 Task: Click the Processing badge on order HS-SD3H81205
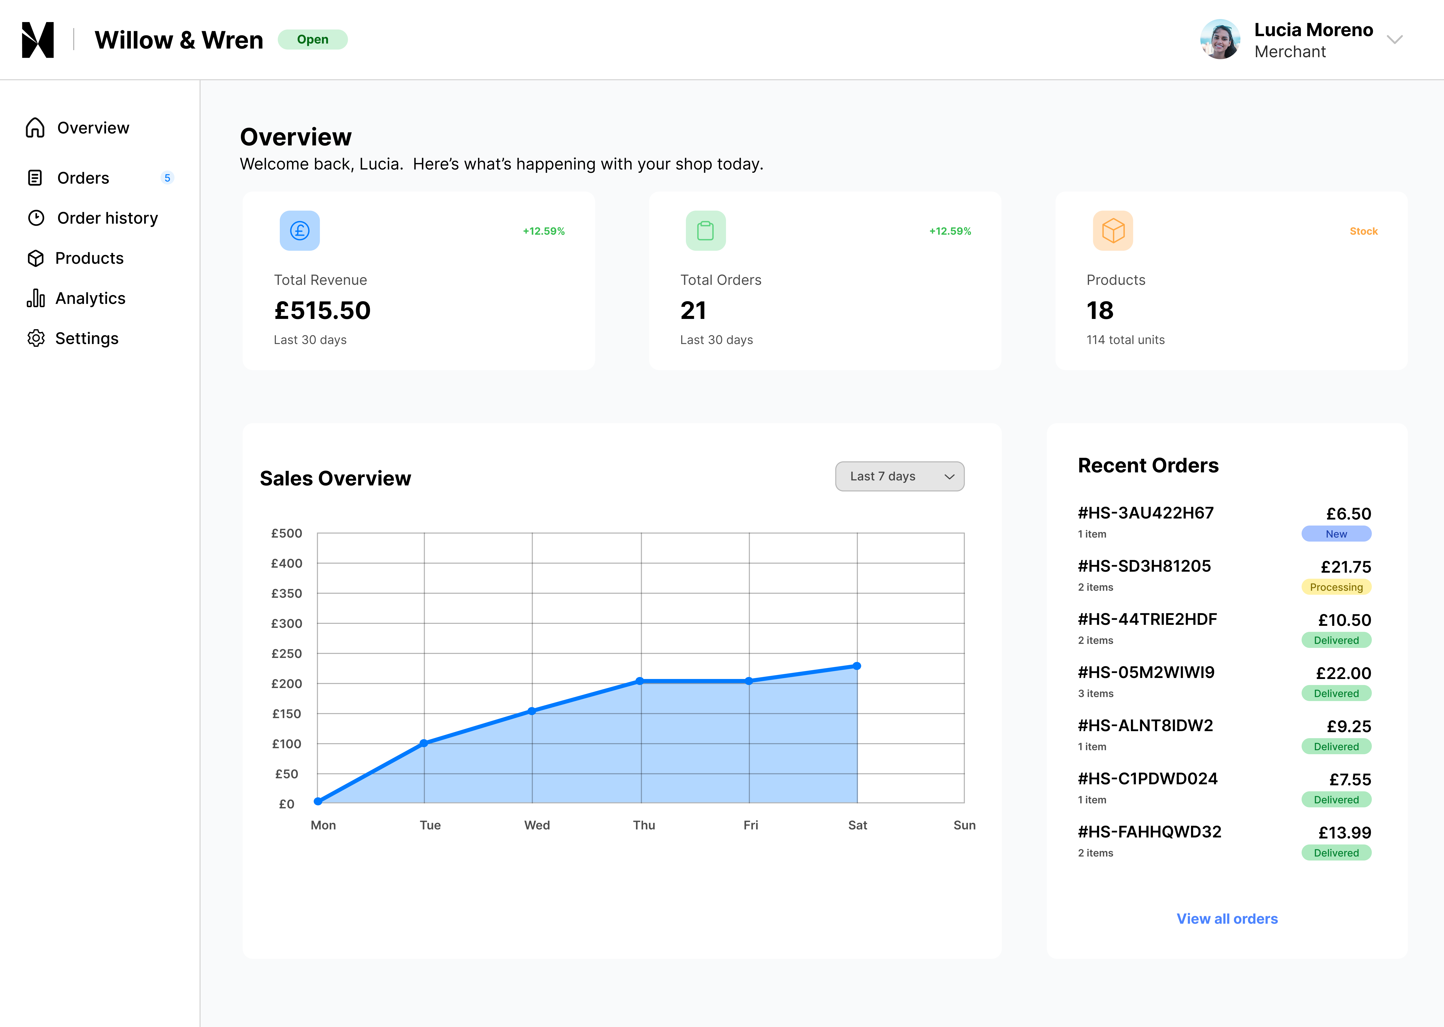(1336, 587)
